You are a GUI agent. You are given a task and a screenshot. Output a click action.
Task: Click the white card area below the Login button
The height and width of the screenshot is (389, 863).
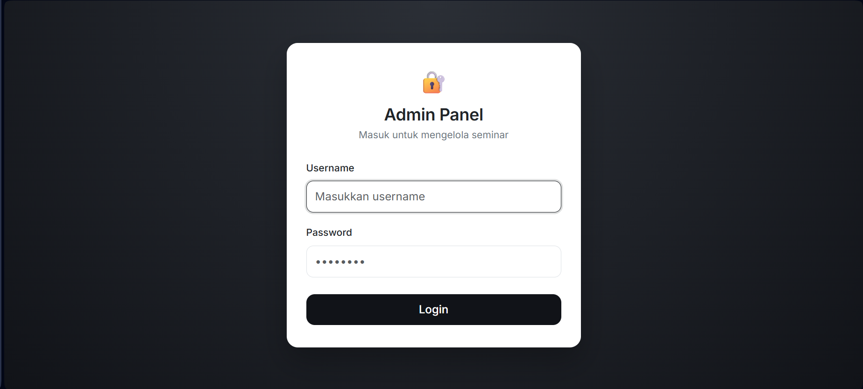coord(433,336)
